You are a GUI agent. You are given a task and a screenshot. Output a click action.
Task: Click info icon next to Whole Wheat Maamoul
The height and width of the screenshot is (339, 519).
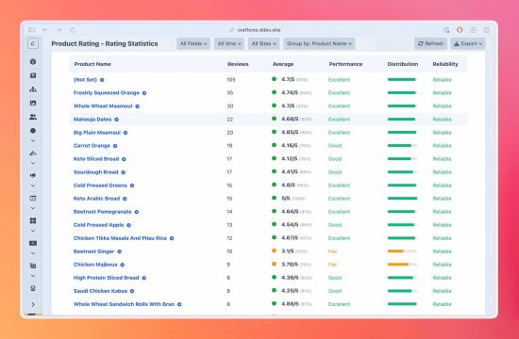[x=138, y=106]
